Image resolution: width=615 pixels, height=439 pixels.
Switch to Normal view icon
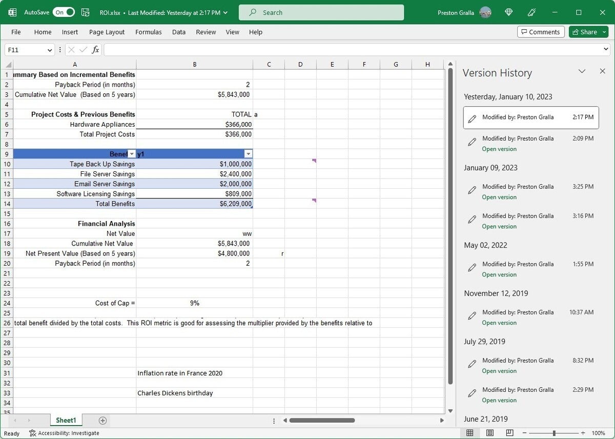pyautogui.click(x=469, y=433)
